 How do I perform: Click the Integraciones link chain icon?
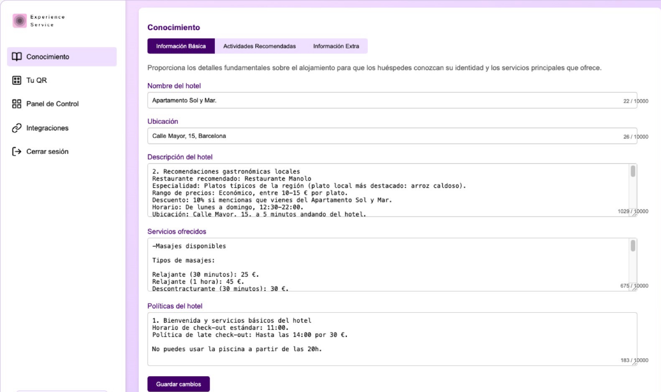[x=17, y=128]
